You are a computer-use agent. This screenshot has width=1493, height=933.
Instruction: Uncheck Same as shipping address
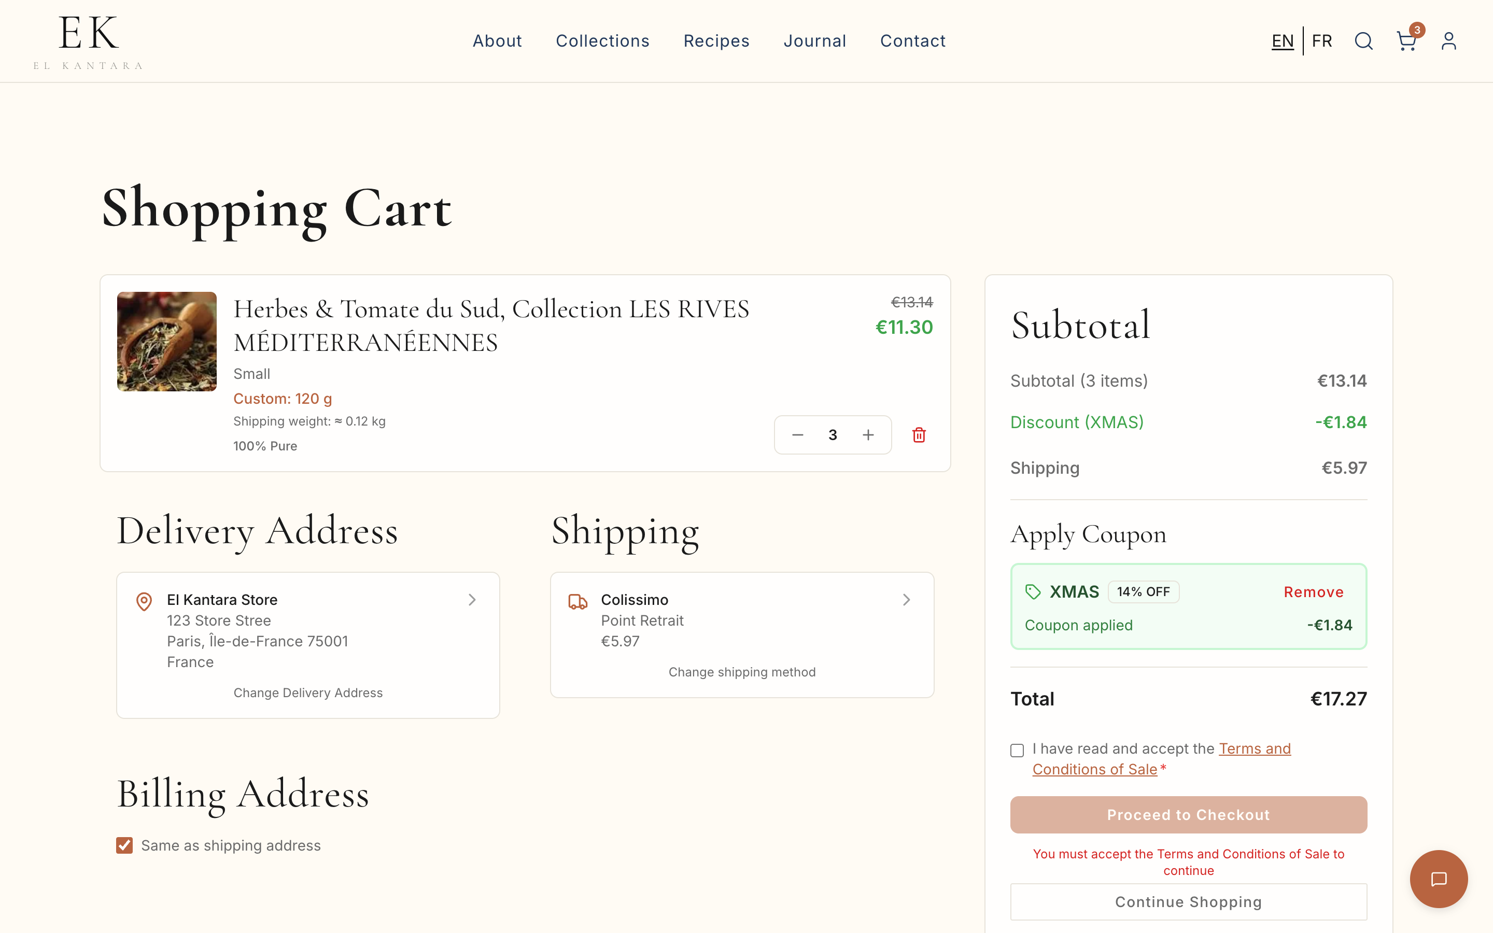124,845
